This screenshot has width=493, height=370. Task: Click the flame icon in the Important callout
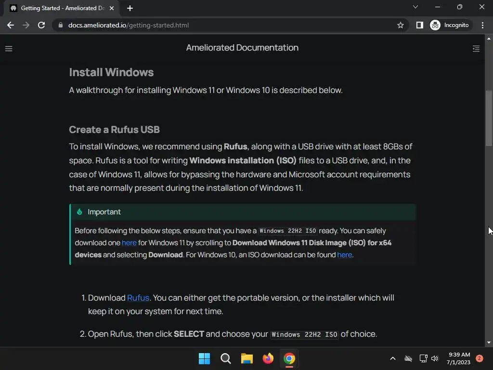pos(79,212)
